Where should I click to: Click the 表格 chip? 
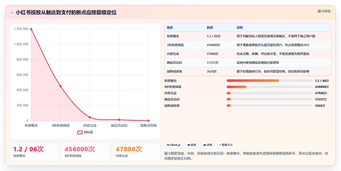(192, 145)
